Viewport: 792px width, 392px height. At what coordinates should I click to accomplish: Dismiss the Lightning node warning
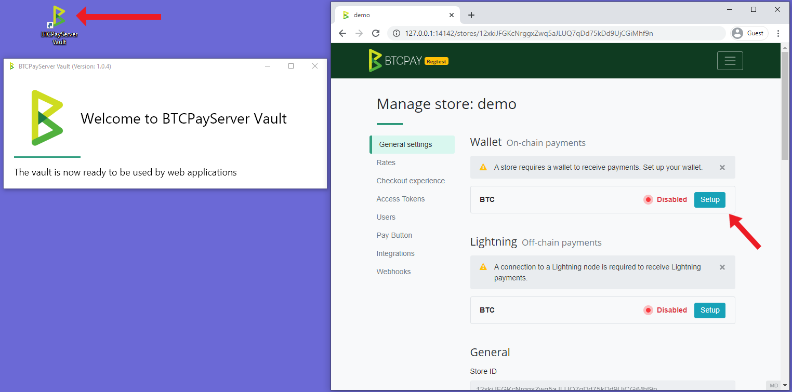pyautogui.click(x=722, y=267)
